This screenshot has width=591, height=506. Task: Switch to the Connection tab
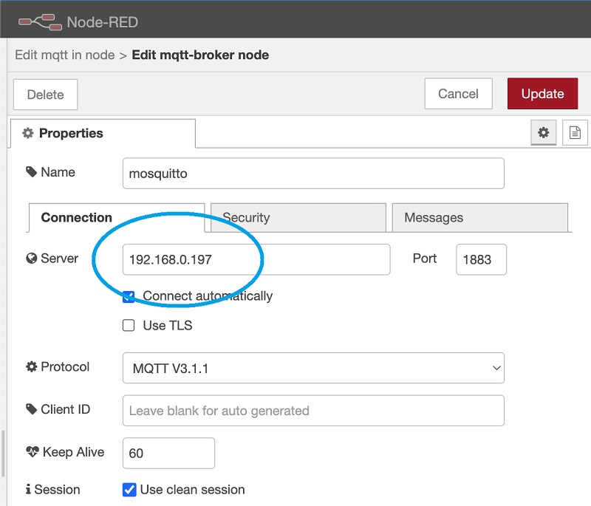click(117, 217)
